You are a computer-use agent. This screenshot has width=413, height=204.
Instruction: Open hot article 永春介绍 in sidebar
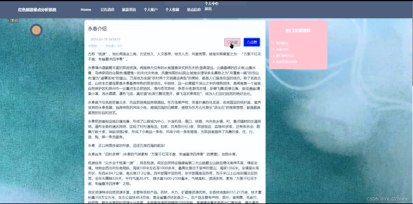pyautogui.click(x=282, y=49)
